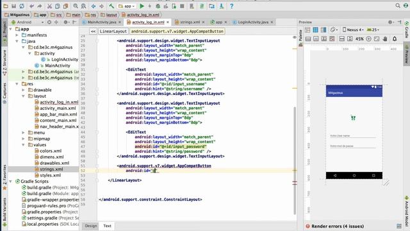Close the activity_log_in.xml tab

click(168, 22)
